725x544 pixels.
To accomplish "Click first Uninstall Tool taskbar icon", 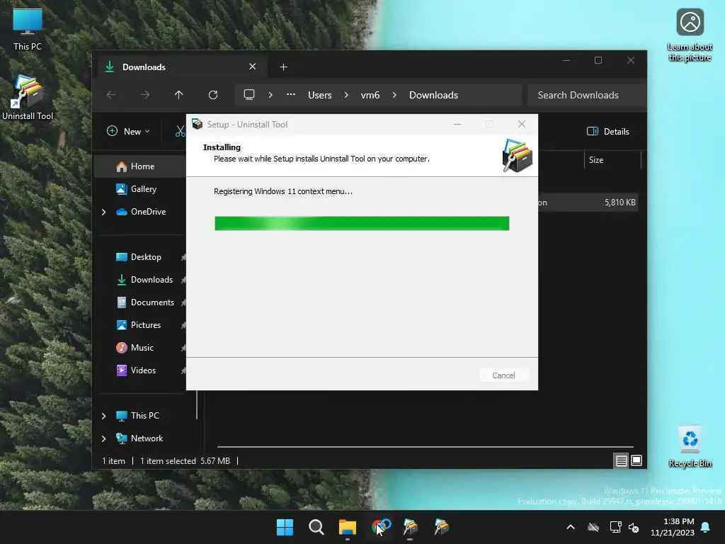I will click(x=410, y=527).
